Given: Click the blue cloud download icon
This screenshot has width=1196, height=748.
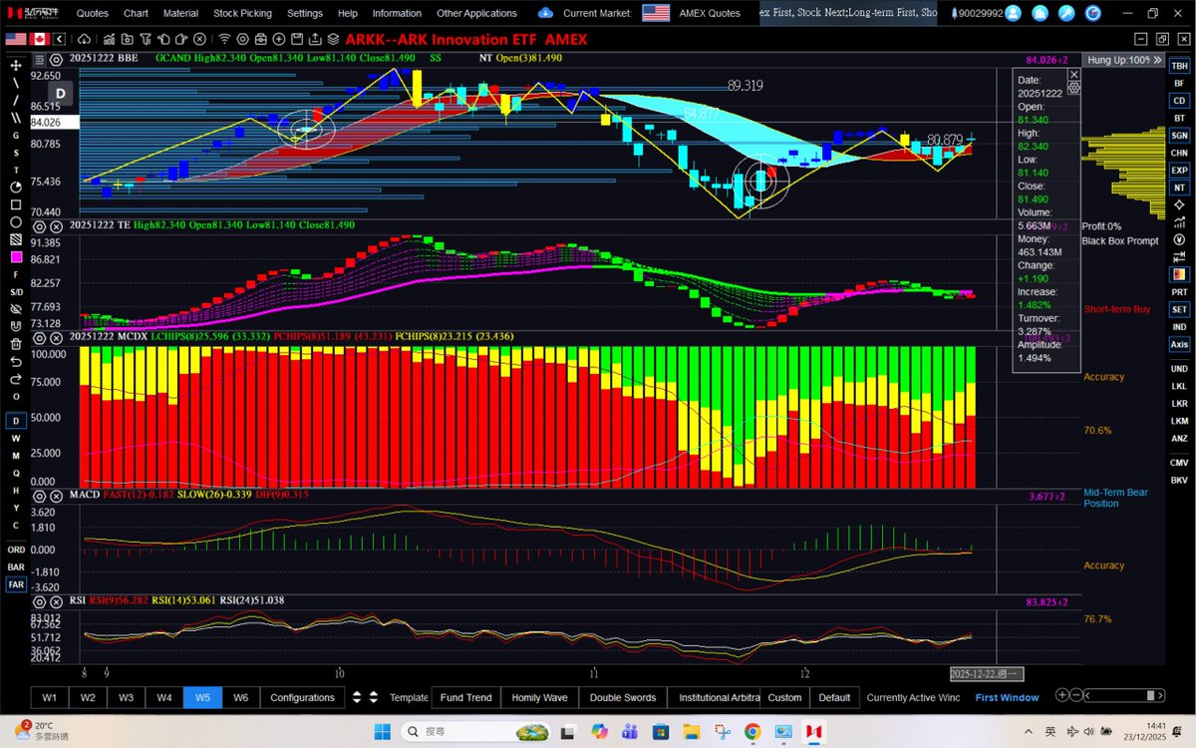Looking at the screenshot, I should [x=545, y=14].
